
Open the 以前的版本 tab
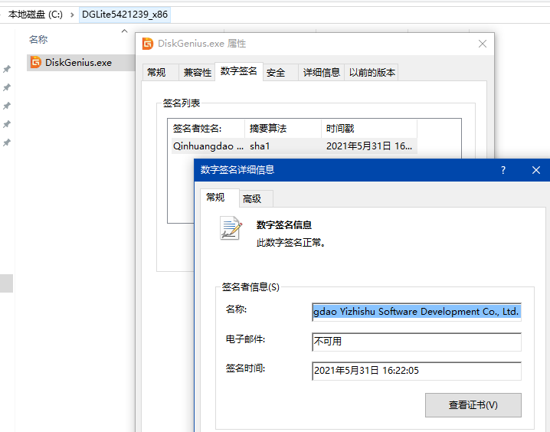372,73
